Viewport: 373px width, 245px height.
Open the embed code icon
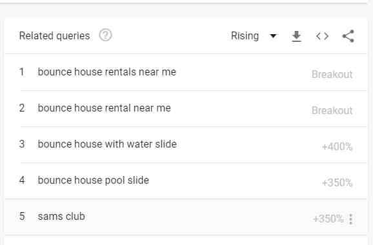322,36
